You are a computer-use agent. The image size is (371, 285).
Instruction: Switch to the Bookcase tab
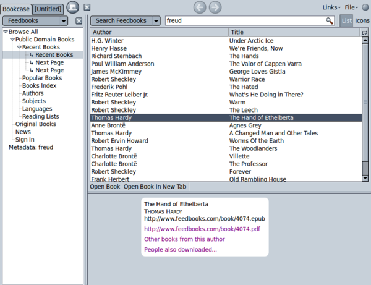16,9
